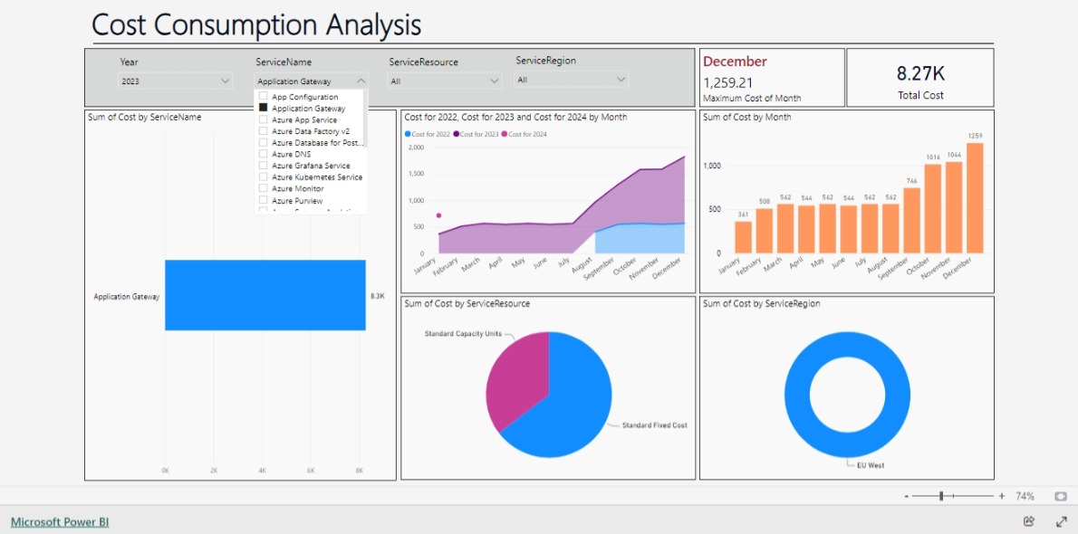Click the Standard Capacity Units label

pos(464,334)
